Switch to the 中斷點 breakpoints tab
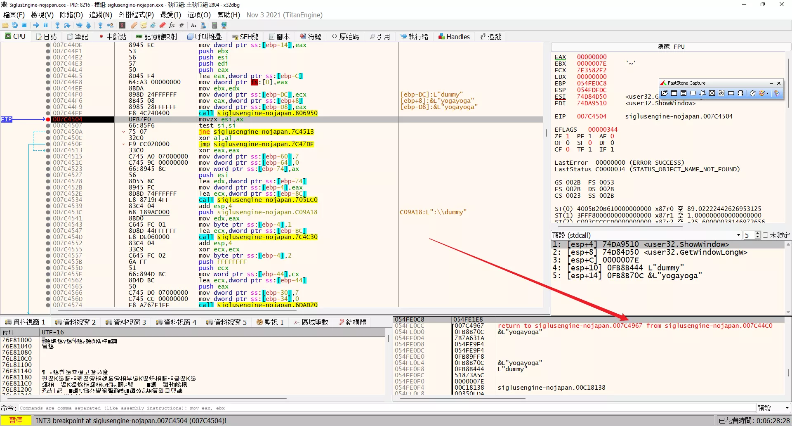792x426 pixels. pos(113,37)
